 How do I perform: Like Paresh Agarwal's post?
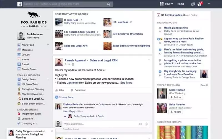(59, 90)
